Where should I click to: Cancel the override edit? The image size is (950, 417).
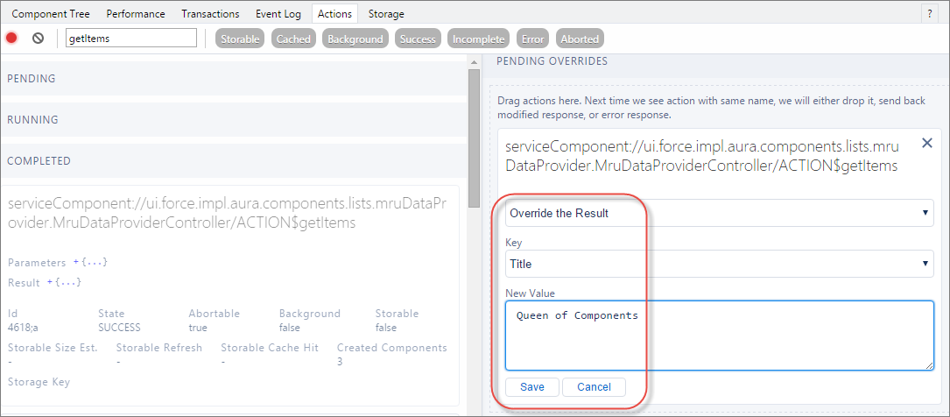point(594,386)
